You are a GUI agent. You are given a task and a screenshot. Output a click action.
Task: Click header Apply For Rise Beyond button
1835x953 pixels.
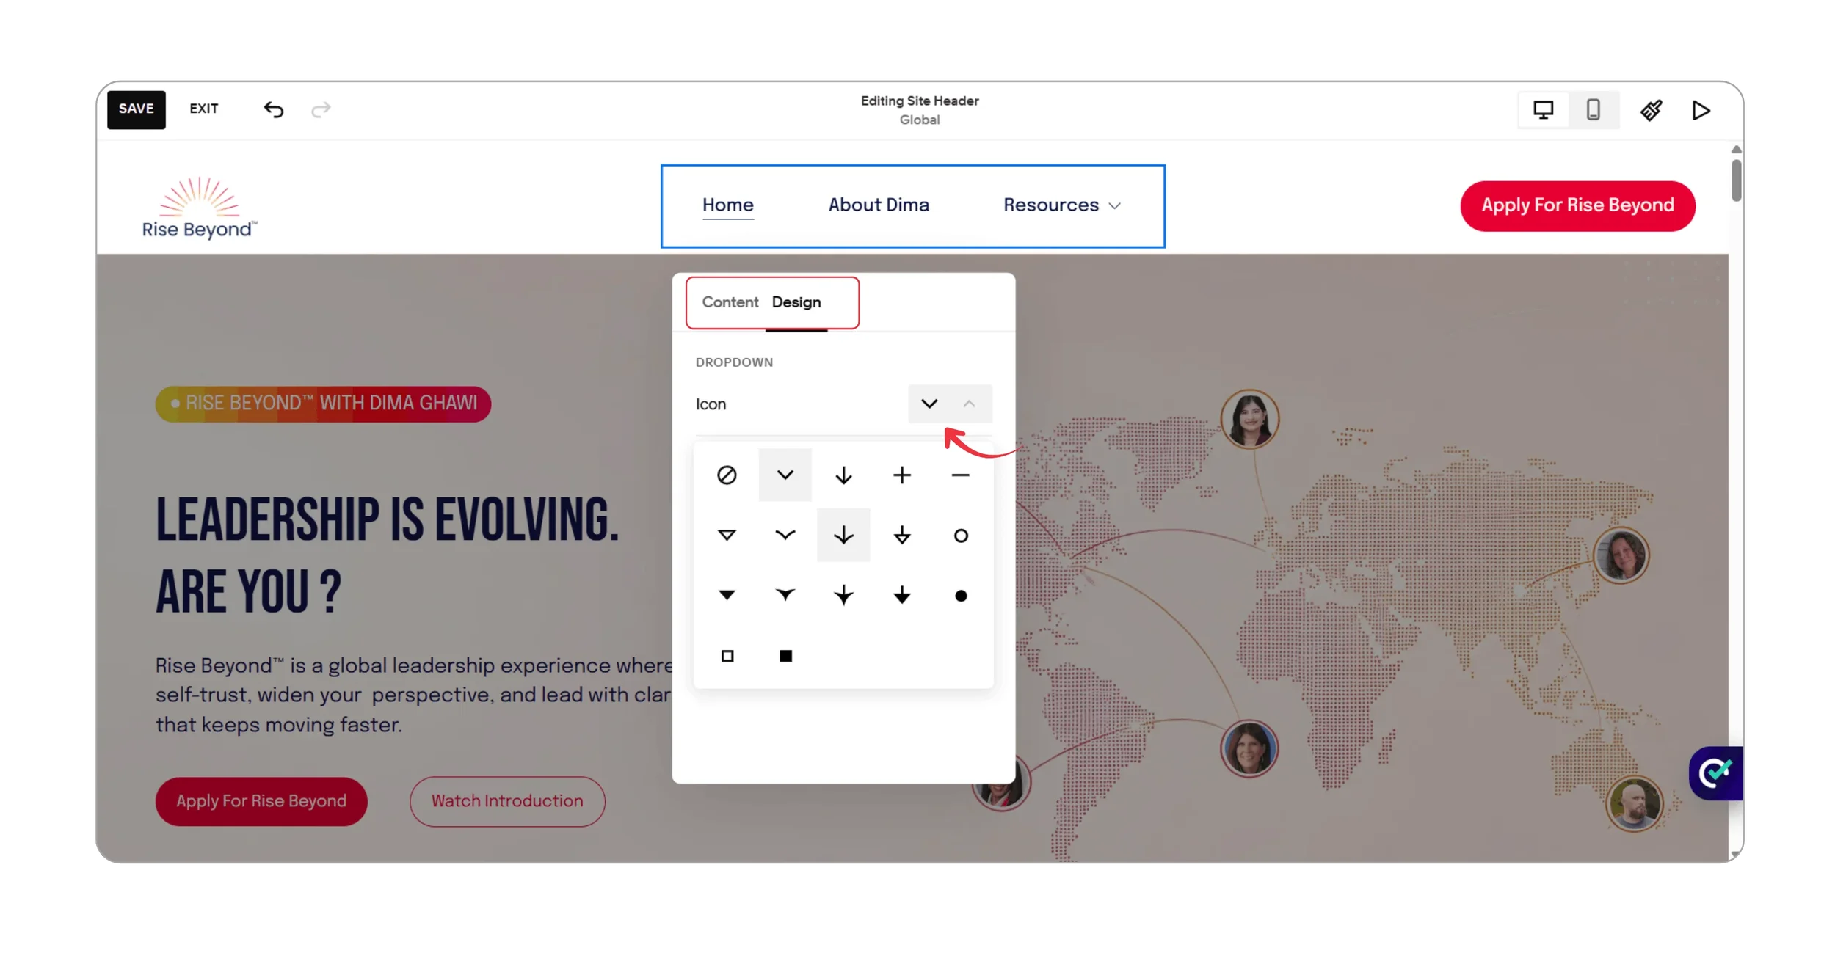1577,205
